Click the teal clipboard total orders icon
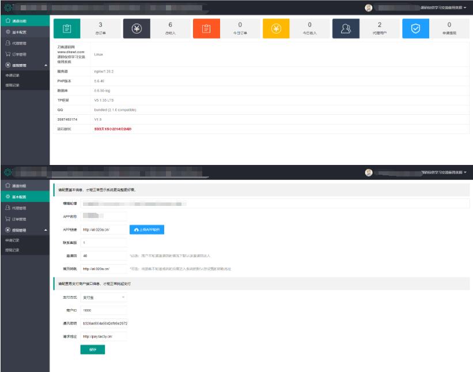 [x=67, y=29]
